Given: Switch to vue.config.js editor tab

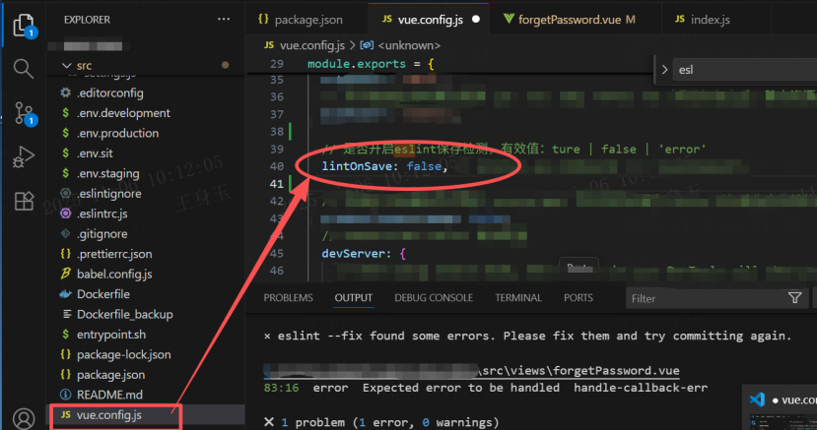Looking at the screenshot, I should (x=429, y=20).
